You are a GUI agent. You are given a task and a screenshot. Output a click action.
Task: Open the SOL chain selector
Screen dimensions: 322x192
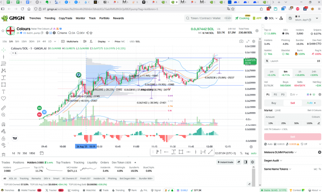click(x=271, y=18)
